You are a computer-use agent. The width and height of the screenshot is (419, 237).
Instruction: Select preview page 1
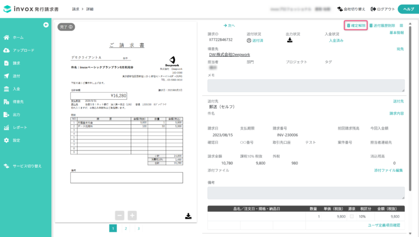tap(113, 228)
